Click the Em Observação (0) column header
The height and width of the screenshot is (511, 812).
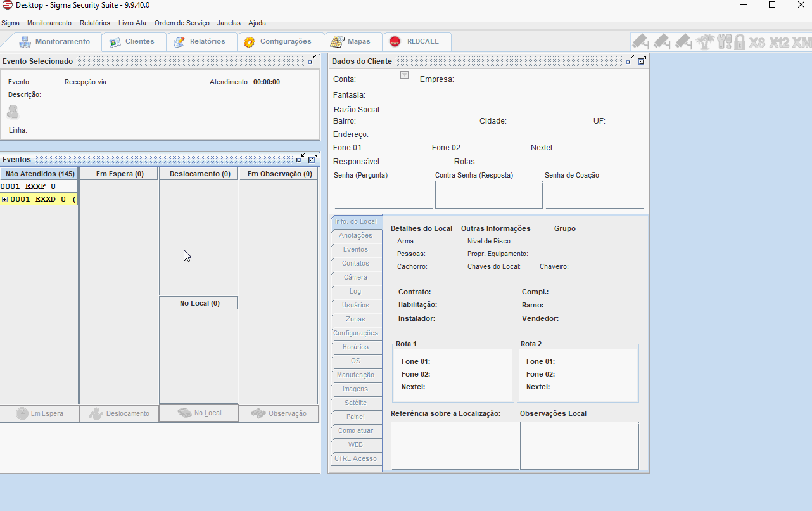pos(279,174)
